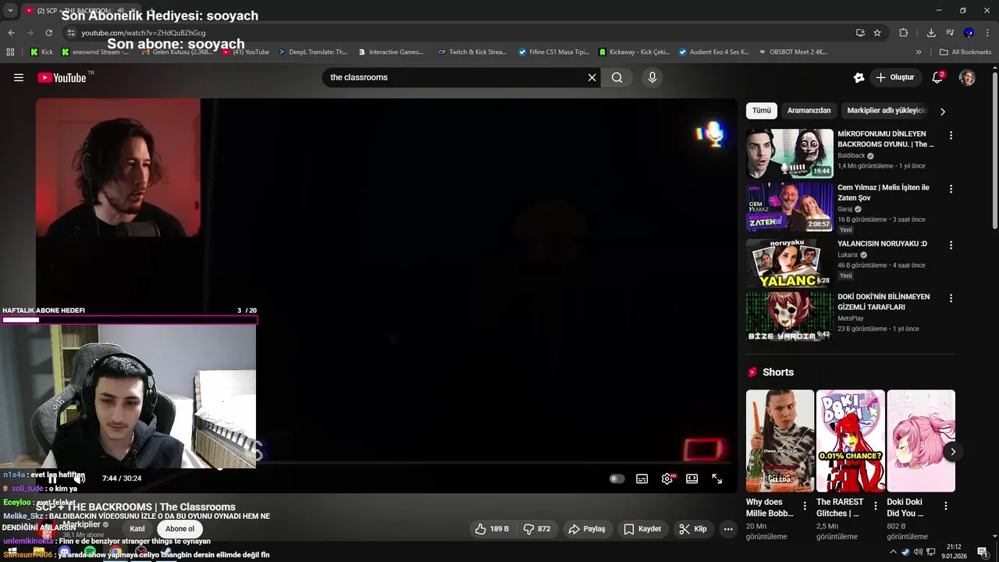Reload the current page
The image size is (999, 562).
point(48,33)
